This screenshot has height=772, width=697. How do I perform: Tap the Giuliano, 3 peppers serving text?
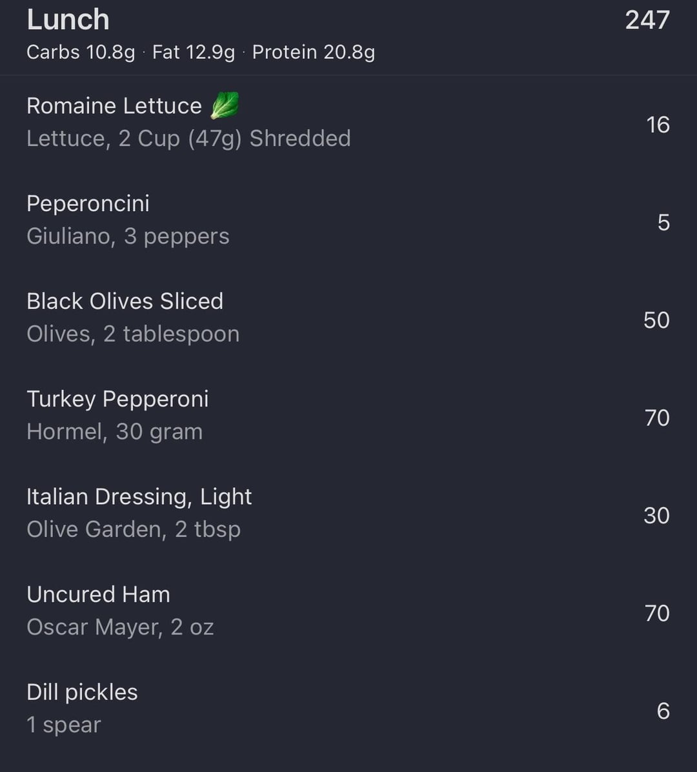pyautogui.click(x=128, y=236)
